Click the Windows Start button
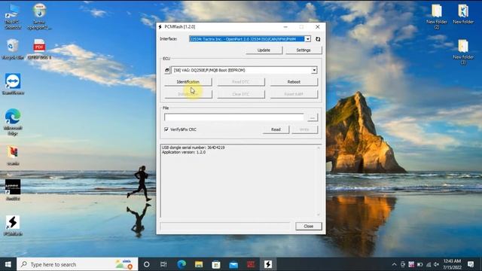Viewport: 482px width, 271px height. coord(8,264)
